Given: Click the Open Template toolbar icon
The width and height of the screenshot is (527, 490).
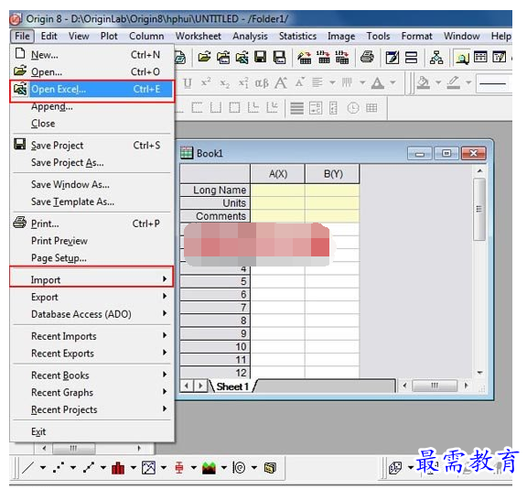Looking at the screenshot, I should tap(223, 57).
